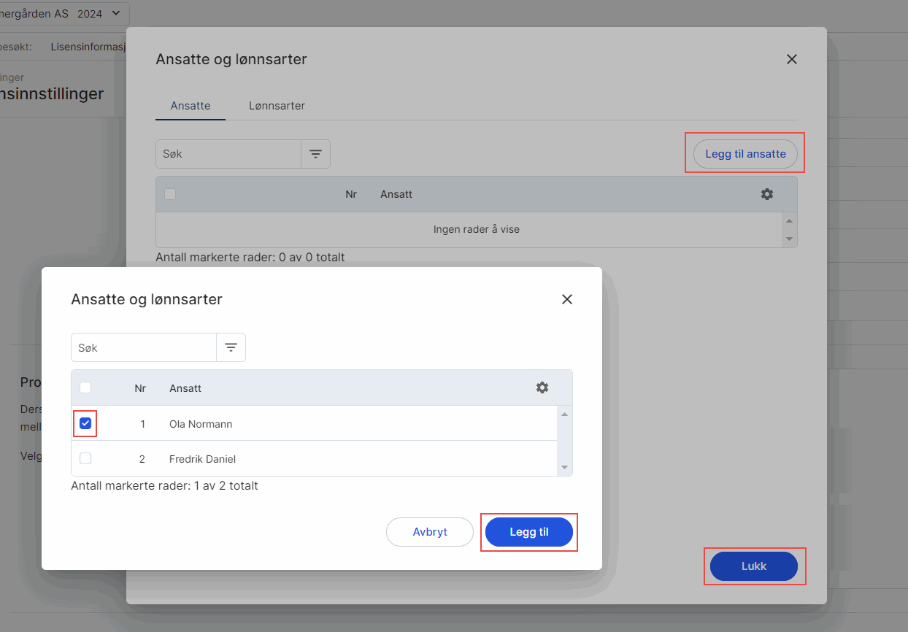Open column settings gear in front dialog

(x=542, y=388)
